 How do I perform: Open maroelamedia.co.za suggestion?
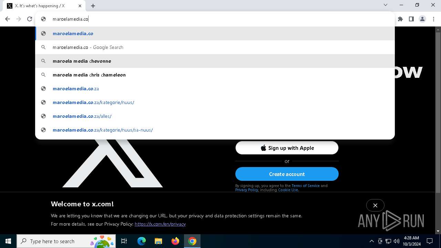pos(215,89)
